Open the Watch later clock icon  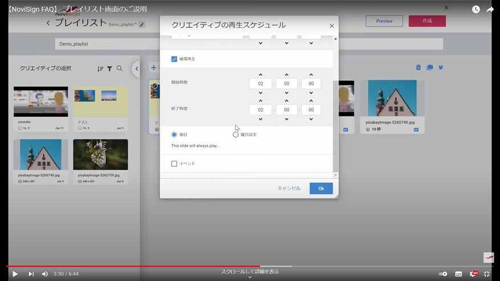coord(475,9)
